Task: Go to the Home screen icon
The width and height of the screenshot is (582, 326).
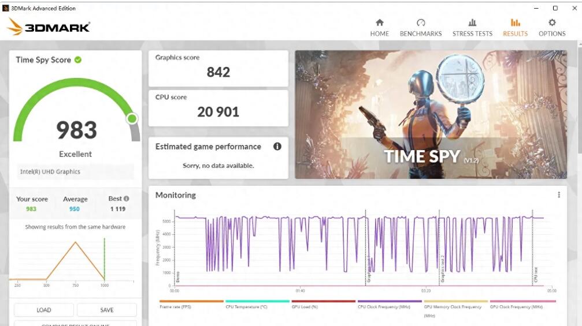Action: pos(379,23)
